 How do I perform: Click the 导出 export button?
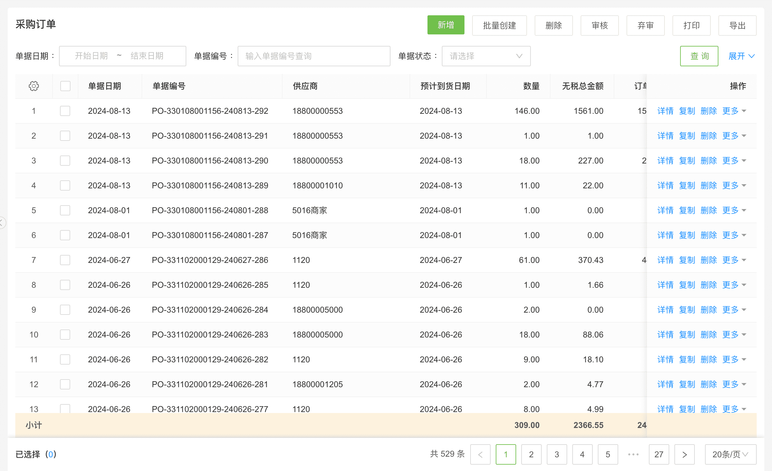(x=737, y=25)
